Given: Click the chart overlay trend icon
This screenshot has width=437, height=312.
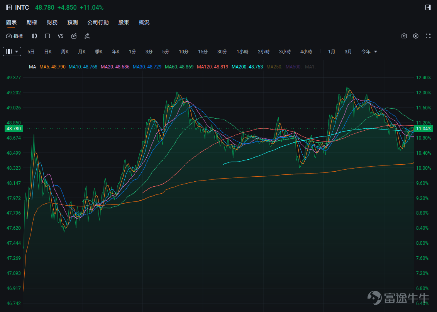Looking at the screenshot, I should [74, 36].
